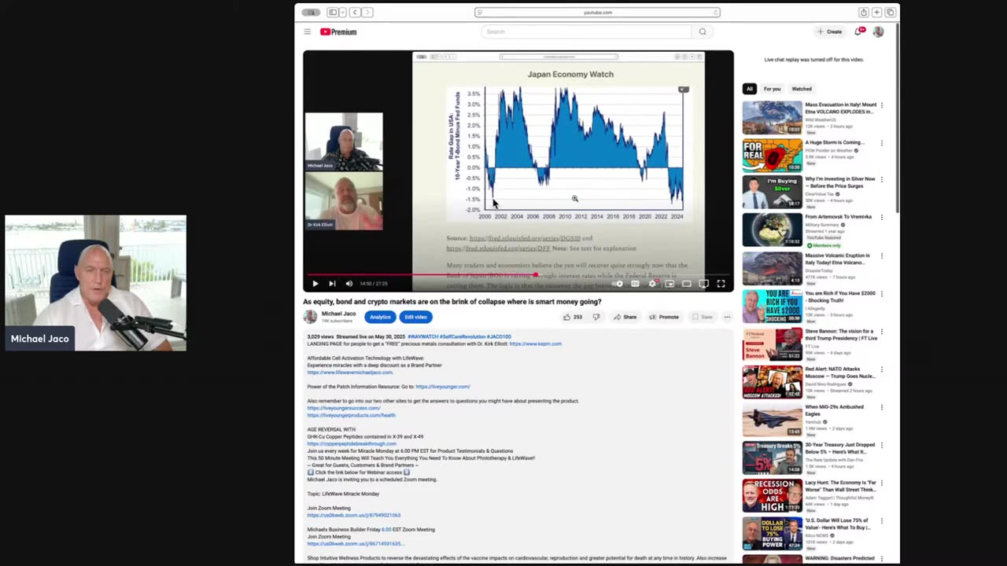Open the YouTube hamburger guide menu
This screenshot has height=566, width=1007.
click(307, 31)
